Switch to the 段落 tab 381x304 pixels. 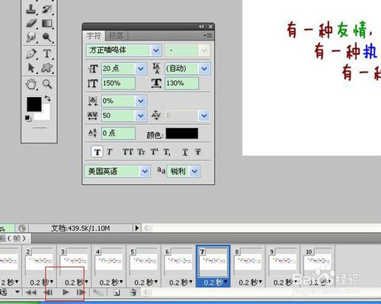116,36
